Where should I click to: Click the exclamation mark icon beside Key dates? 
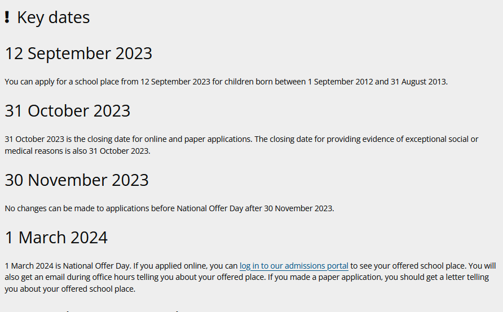7,17
